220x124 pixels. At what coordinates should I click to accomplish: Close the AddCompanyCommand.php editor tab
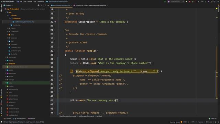tap(71, 6)
